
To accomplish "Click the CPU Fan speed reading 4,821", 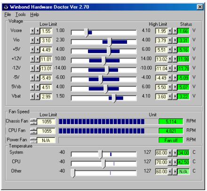I will pyautogui.click(x=171, y=131).
